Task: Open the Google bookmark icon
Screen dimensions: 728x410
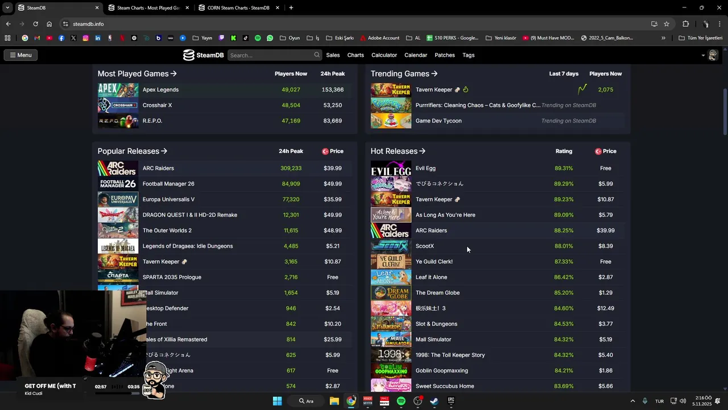Action: [x=24, y=38]
